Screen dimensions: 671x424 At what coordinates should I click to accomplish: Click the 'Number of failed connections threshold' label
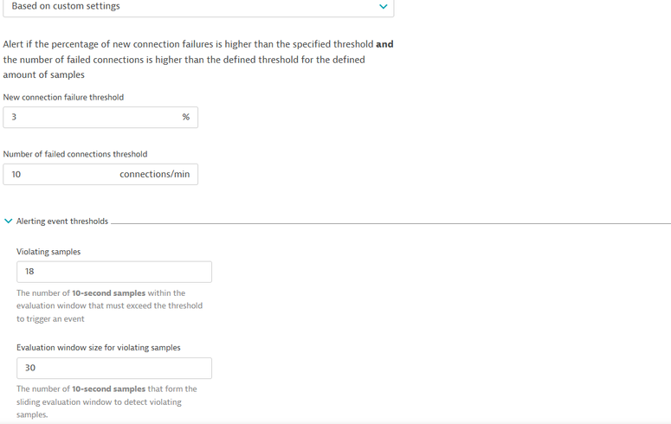(x=75, y=154)
